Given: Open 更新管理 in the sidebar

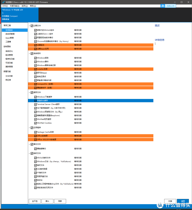Looking at the screenshot, I should point(9,67).
